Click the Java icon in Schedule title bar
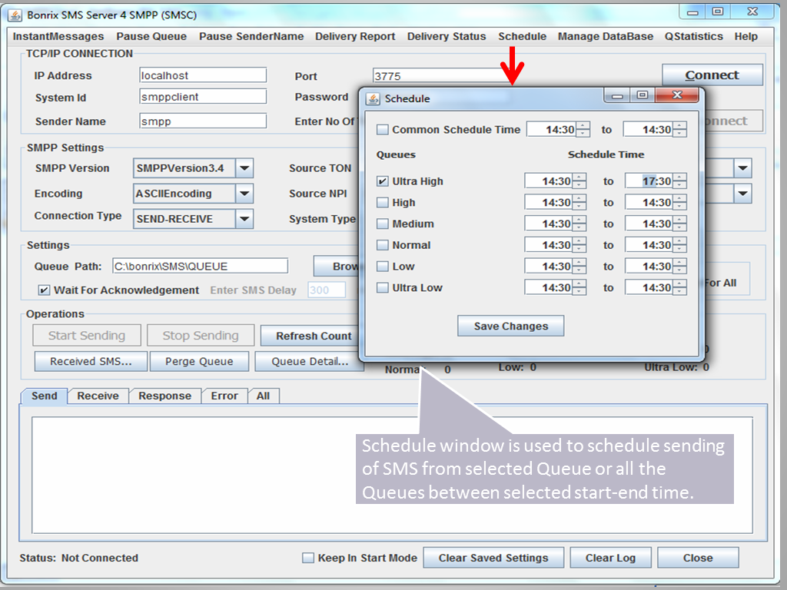 (373, 98)
